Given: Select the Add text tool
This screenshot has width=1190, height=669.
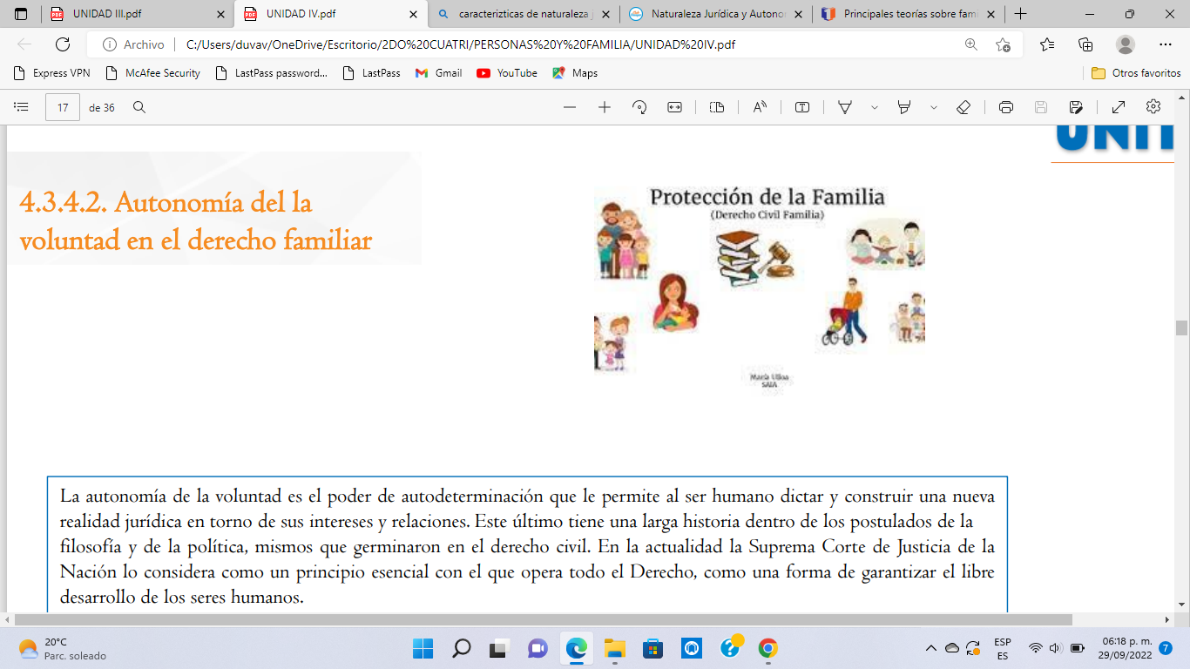Looking at the screenshot, I should pos(803,106).
